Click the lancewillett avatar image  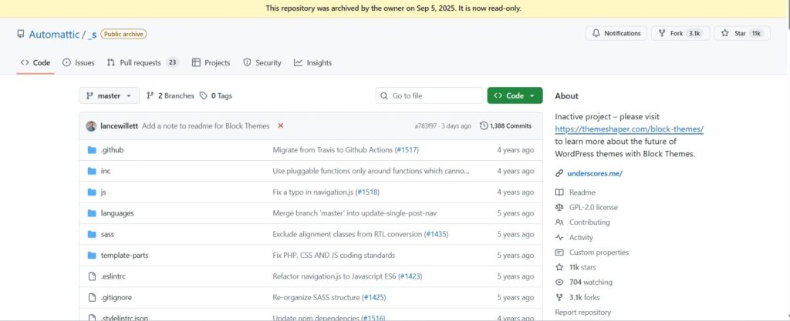pos(91,125)
